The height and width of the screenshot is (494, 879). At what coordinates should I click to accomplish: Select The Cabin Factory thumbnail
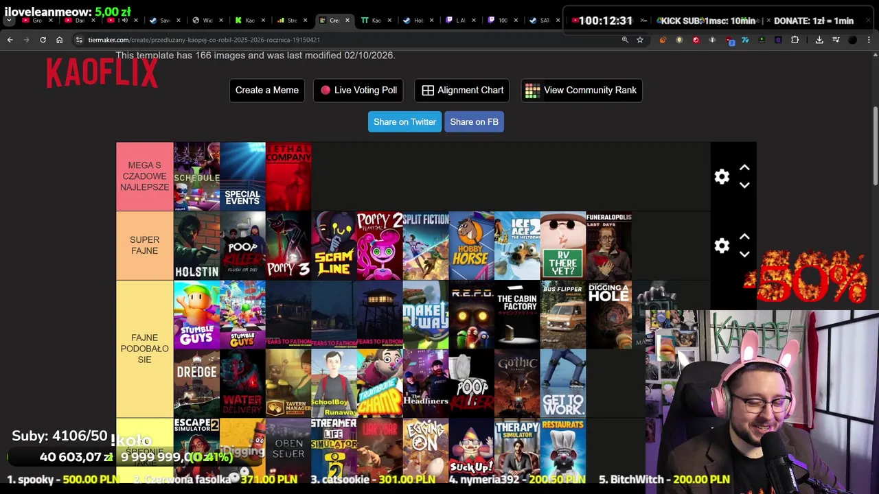pos(517,315)
